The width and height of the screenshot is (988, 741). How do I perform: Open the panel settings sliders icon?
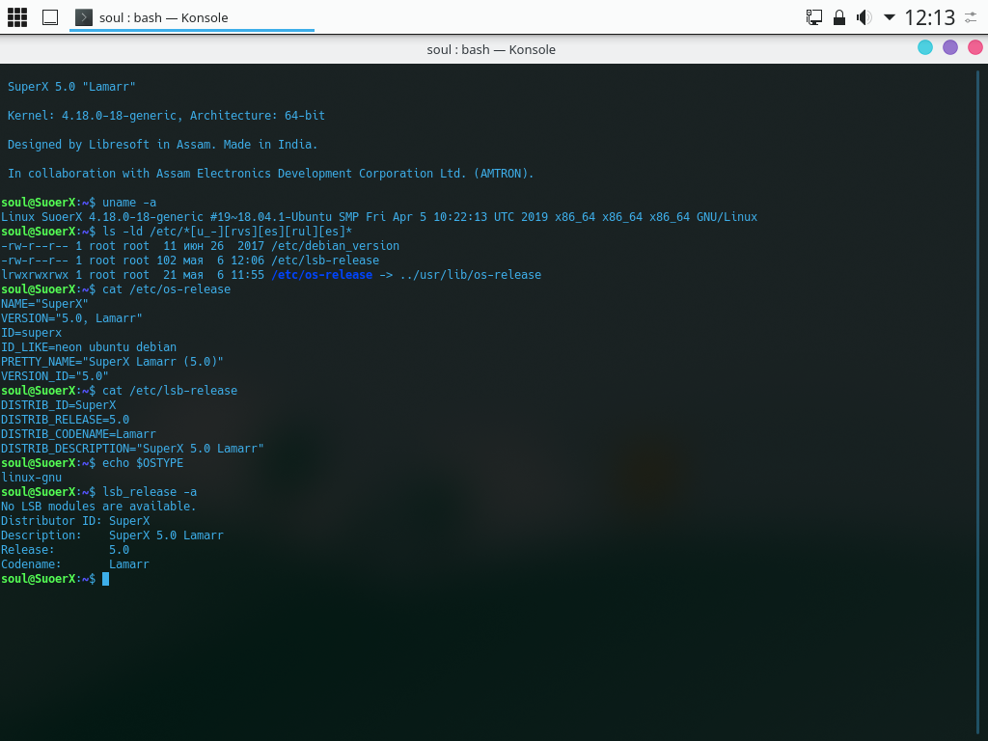pyautogui.click(x=971, y=17)
